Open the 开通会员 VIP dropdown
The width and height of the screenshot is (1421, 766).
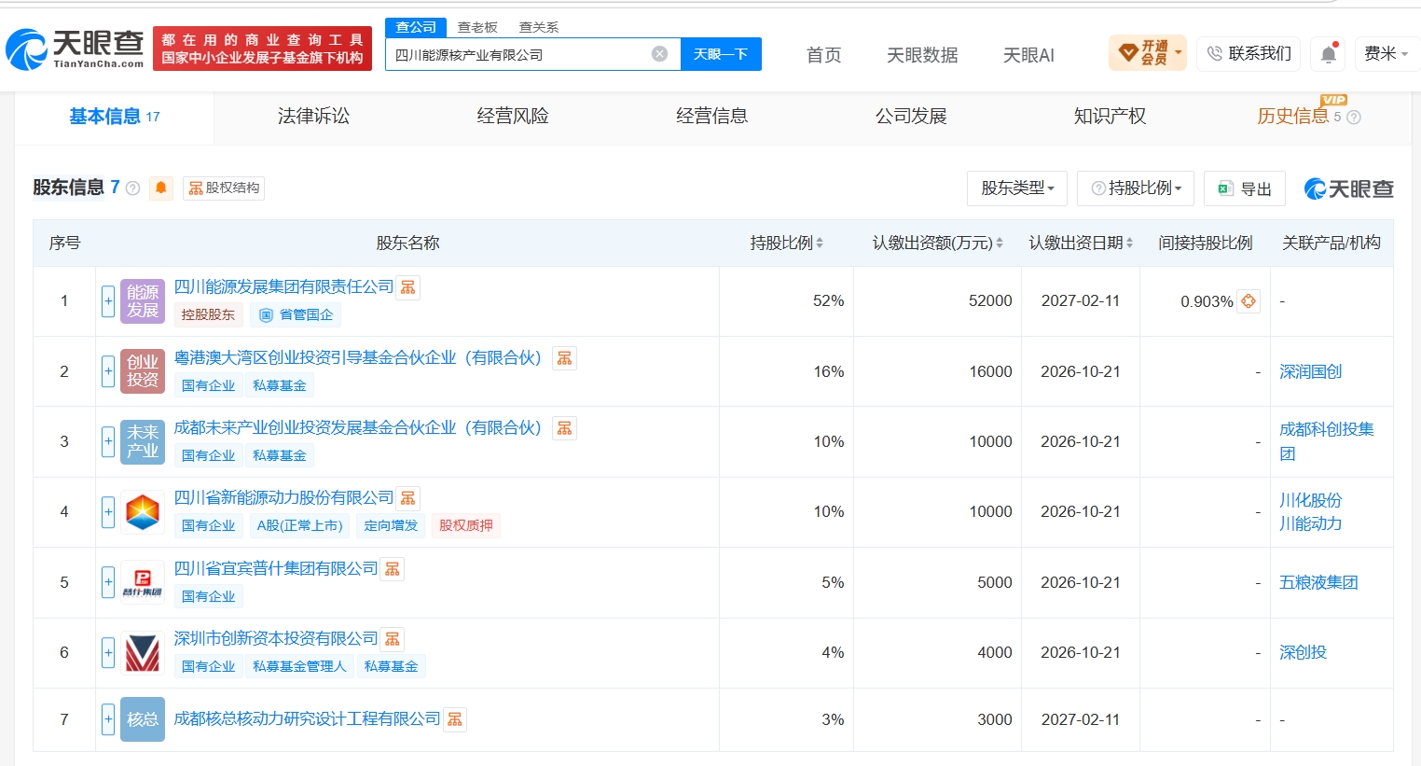(x=1148, y=52)
